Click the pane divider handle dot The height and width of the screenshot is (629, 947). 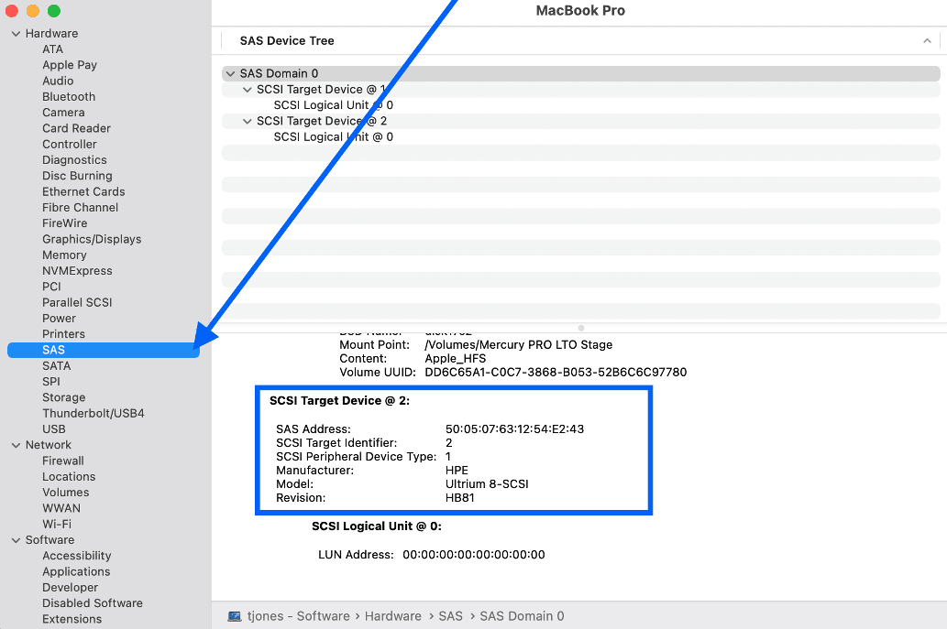pos(581,327)
